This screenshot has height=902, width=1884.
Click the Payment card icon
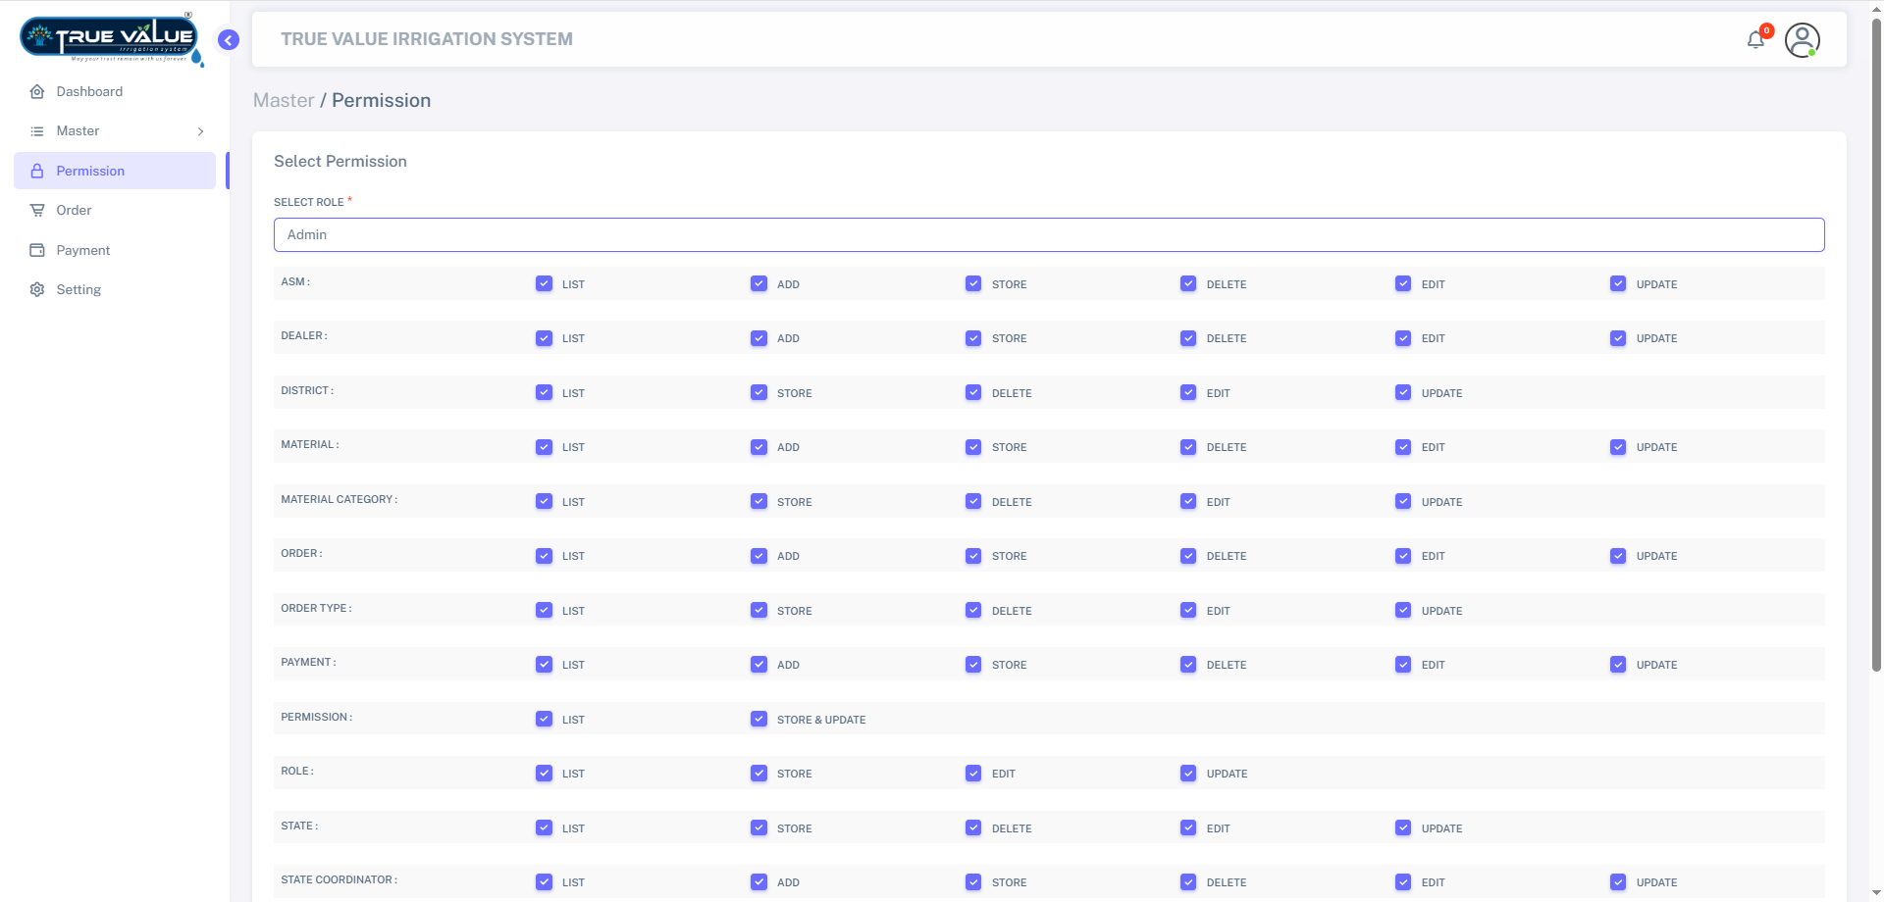[x=37, y=251]
